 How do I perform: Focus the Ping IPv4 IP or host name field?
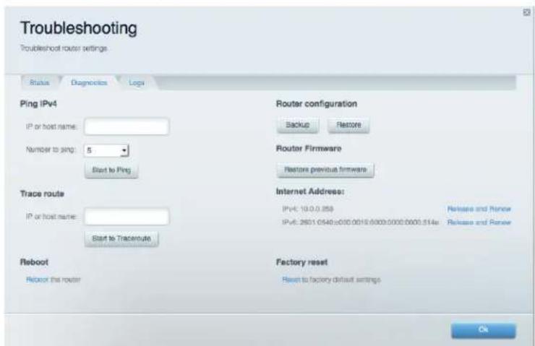(127, 126)
